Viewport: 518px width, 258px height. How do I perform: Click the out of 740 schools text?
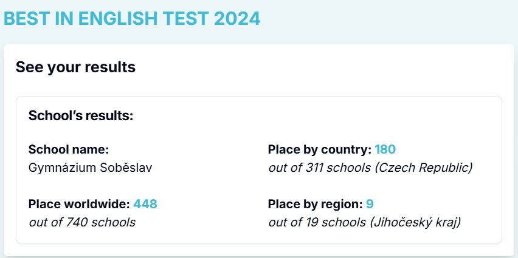(x=82, y=222)
